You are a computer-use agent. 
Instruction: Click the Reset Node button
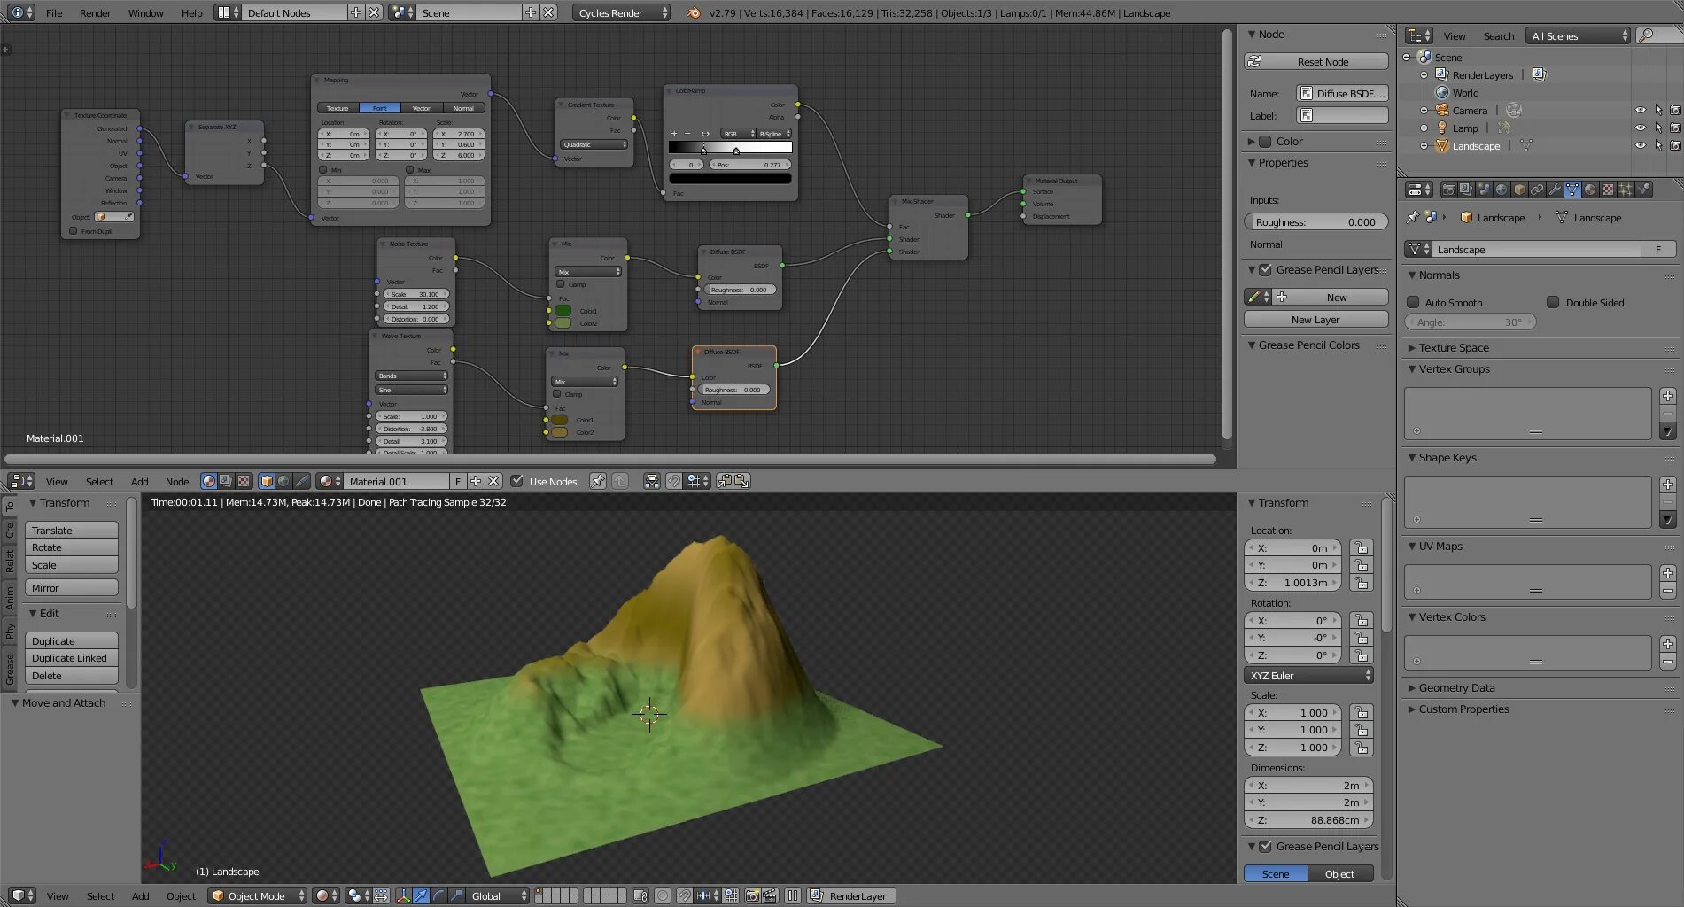click(x=1316, y=62)
